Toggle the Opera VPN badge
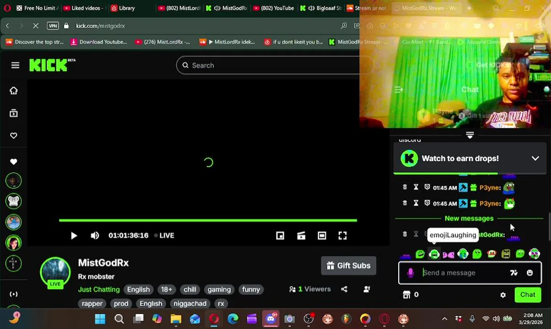551x329 pixels. (53, 26)
